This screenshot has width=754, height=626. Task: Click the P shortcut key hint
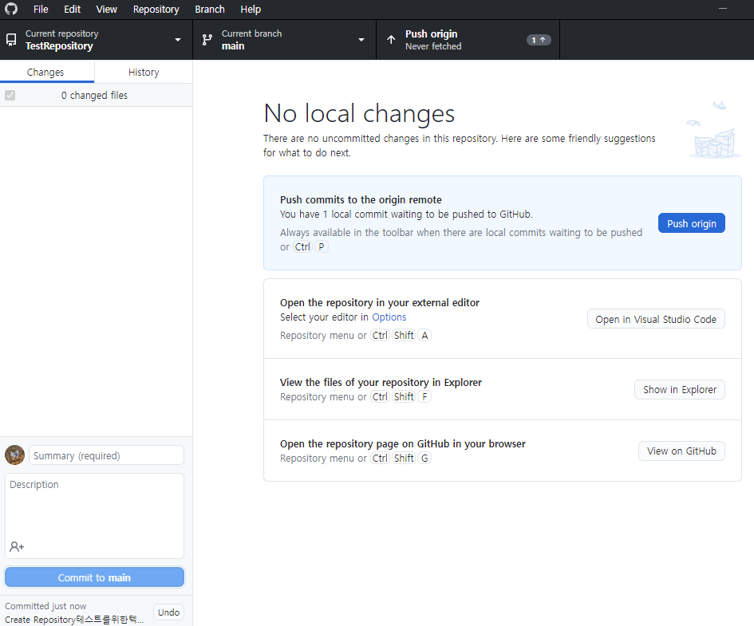[x=322, y=247]
